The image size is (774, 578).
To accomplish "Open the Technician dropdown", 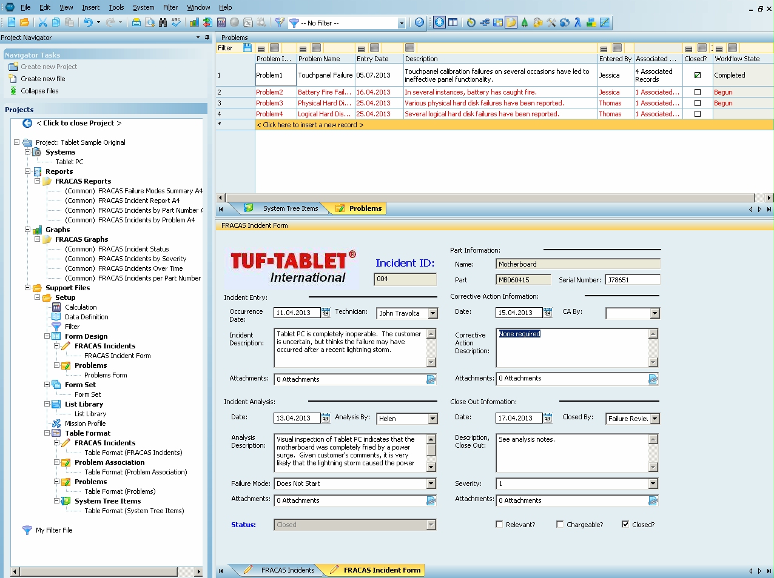I will (432, 313).
